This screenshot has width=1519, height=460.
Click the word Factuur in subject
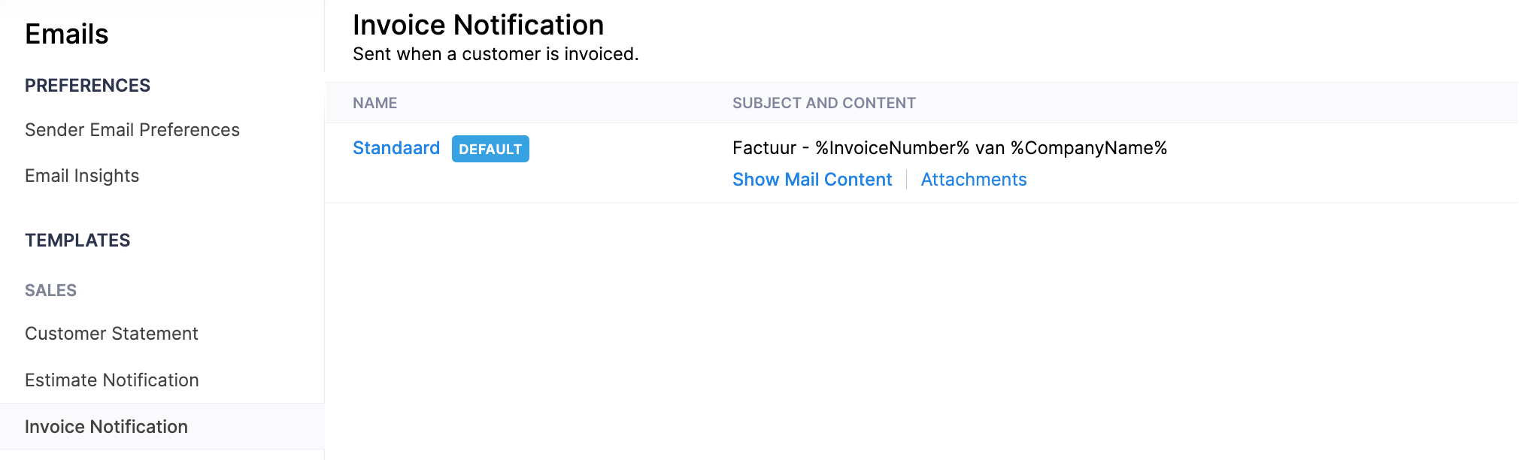pyautogui.click(x=763, y=148)
